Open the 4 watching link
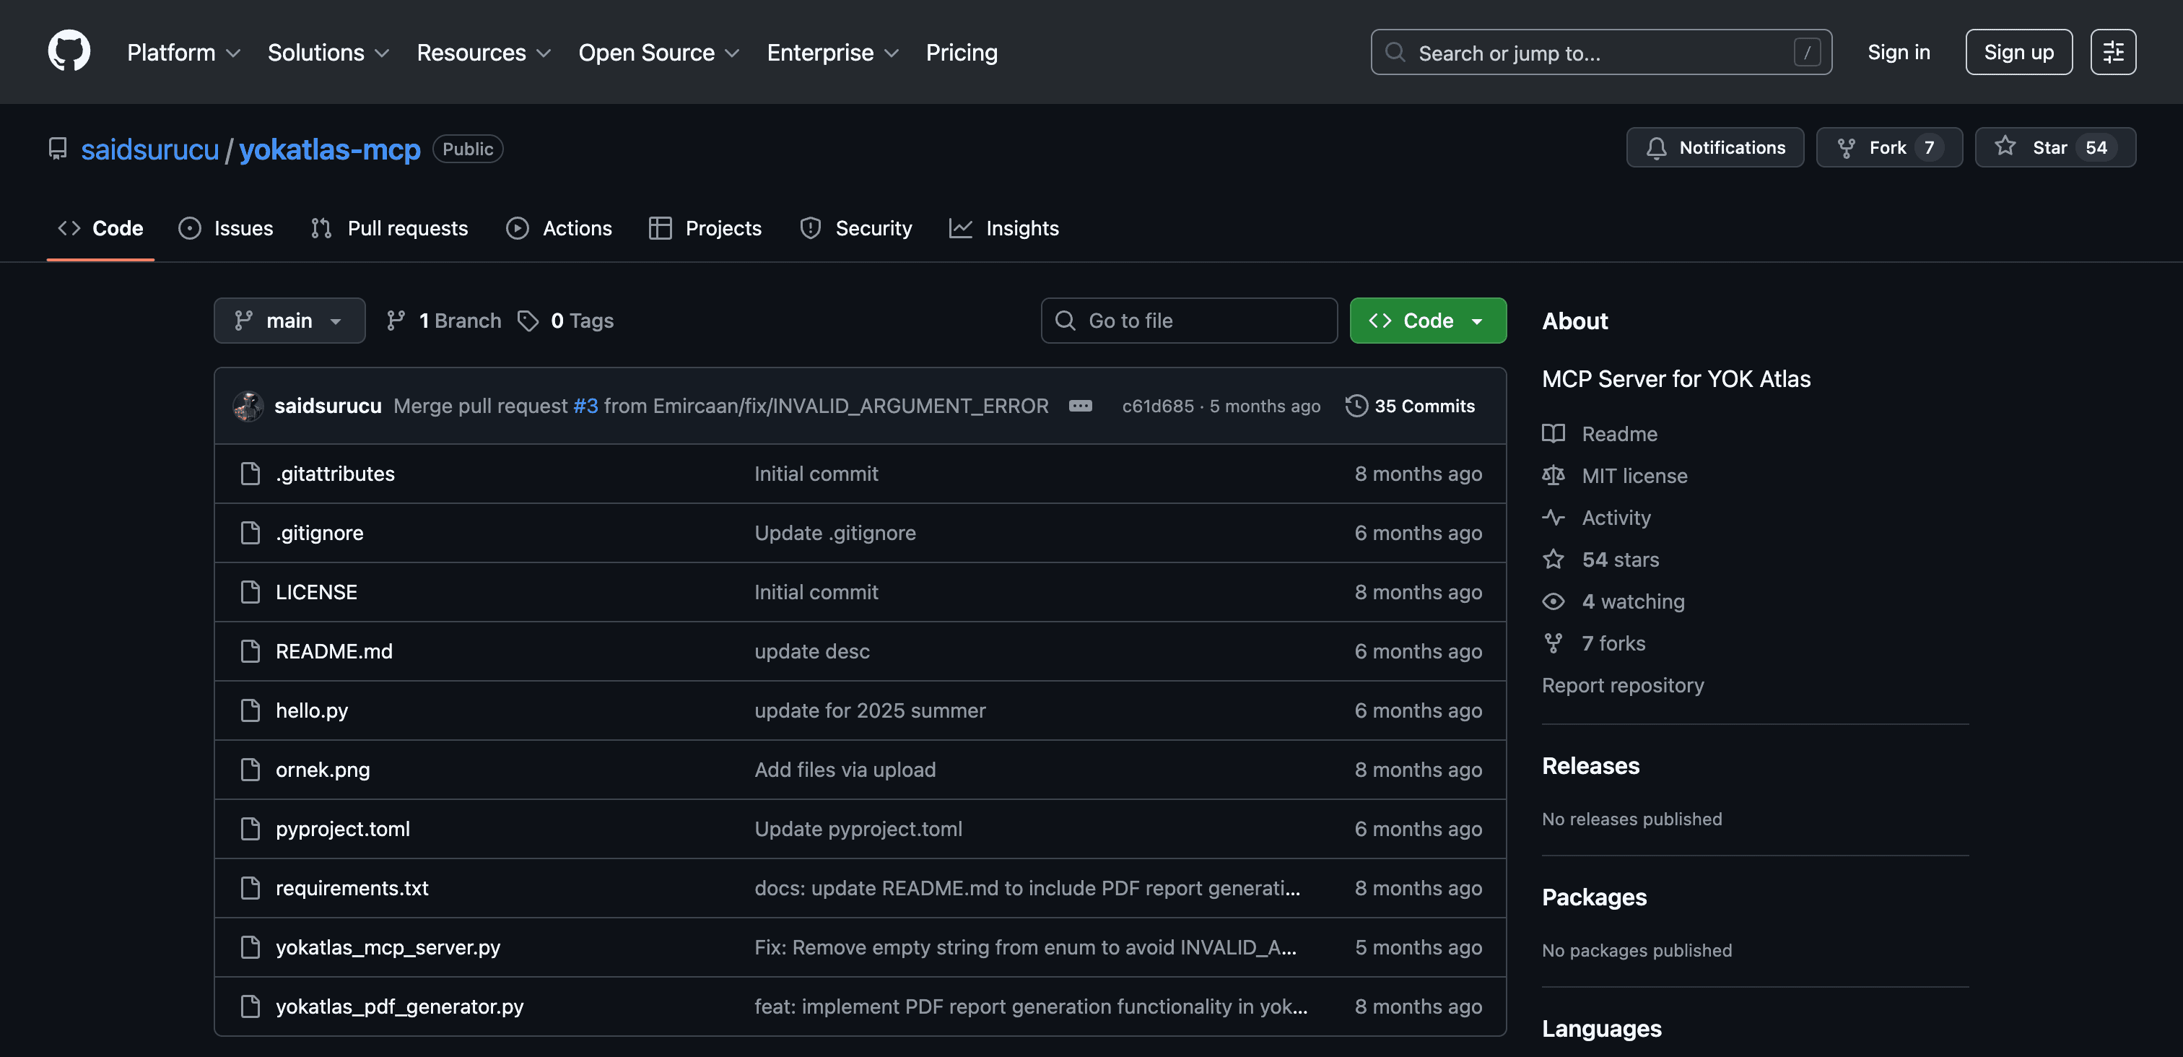 click(x=1632, y=601)
